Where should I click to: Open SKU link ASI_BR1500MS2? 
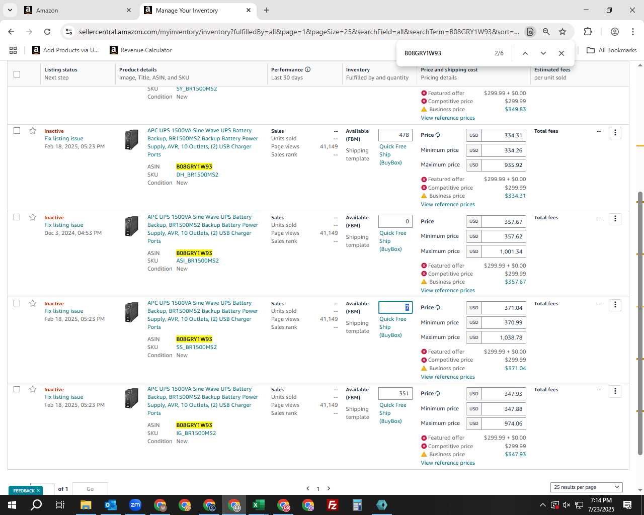click(x=197, y=261)
